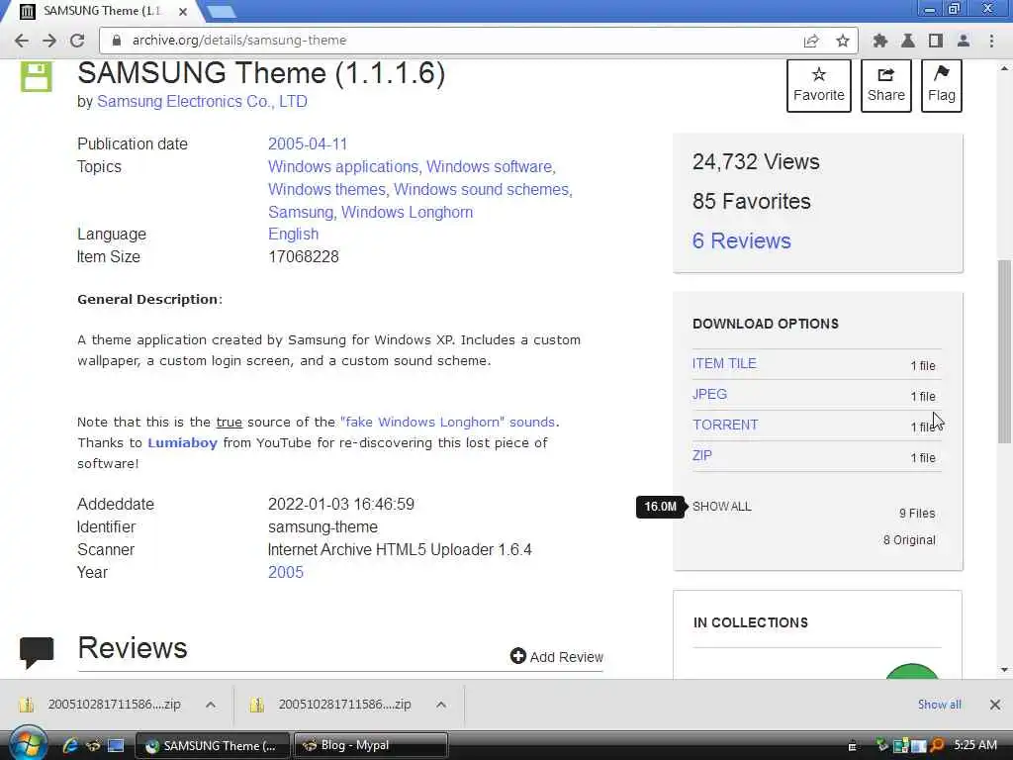The height and width of the screenshot is (760, 1013).
Task: Open the Windows themes topic
Action: coord(326,189)
